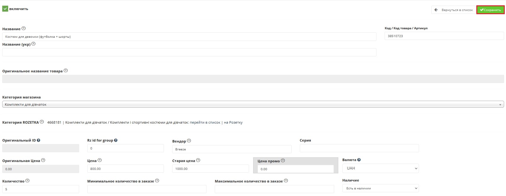Open help for the Вендор field

(x=189, y=141)
